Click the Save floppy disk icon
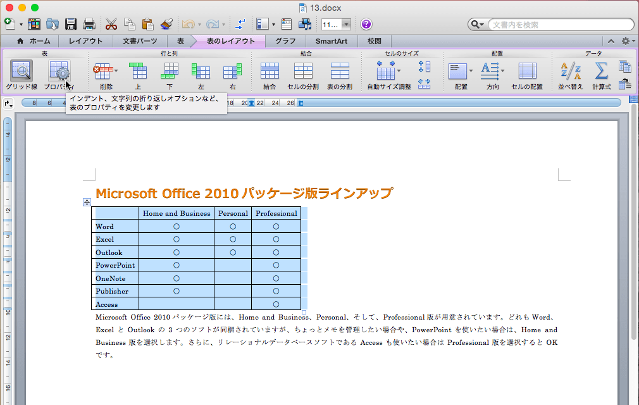Screen dimensions: 639x405 [x=70, y=25]
